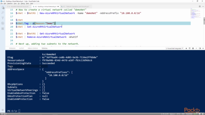Click the ProvisioningState Succeeded value in terminal
Image resolution: width=205 pixels, height=115 pixels.
(x=48, y=63)
